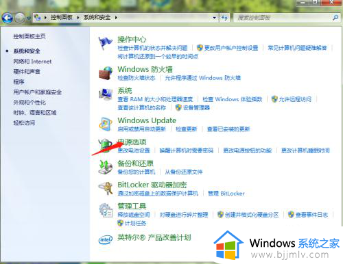
Task: Click shield icon beside 设备管理器
Action: (x=178, y=107)
